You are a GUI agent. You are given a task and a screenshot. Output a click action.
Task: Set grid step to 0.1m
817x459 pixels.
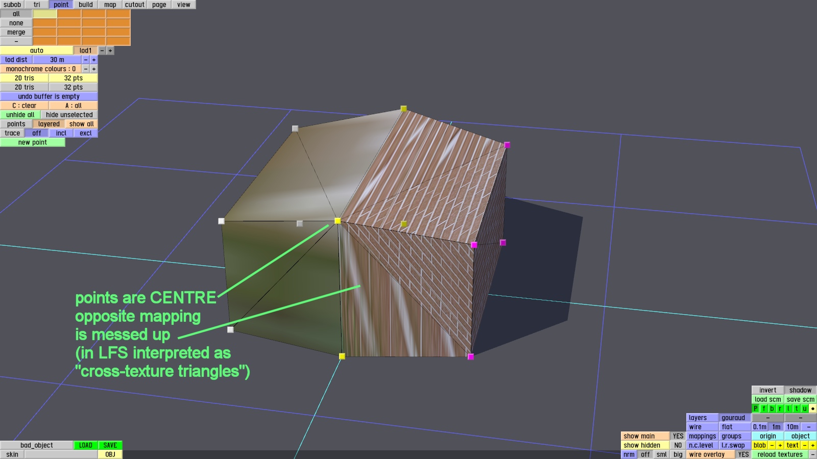click(760, 427)
